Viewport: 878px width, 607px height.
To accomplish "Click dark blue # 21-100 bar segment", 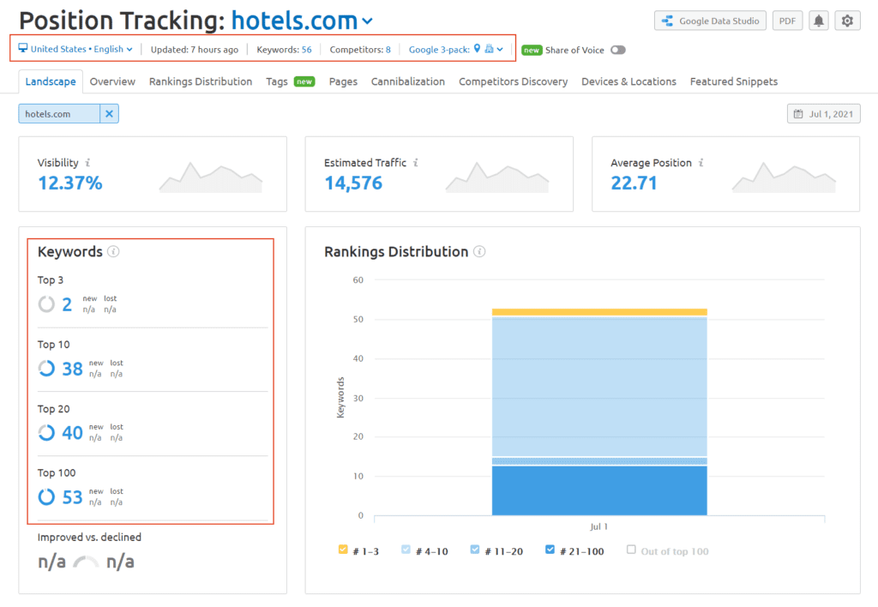I will point(599,490).
